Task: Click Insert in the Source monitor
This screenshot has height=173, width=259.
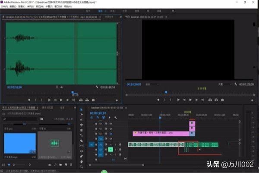Action: [81, 100]
